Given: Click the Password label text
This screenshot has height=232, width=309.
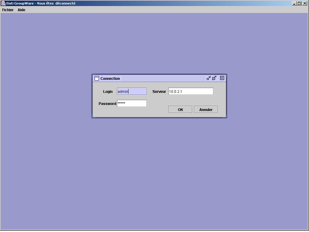Looking at the screenshot, I should pos(107,104).
